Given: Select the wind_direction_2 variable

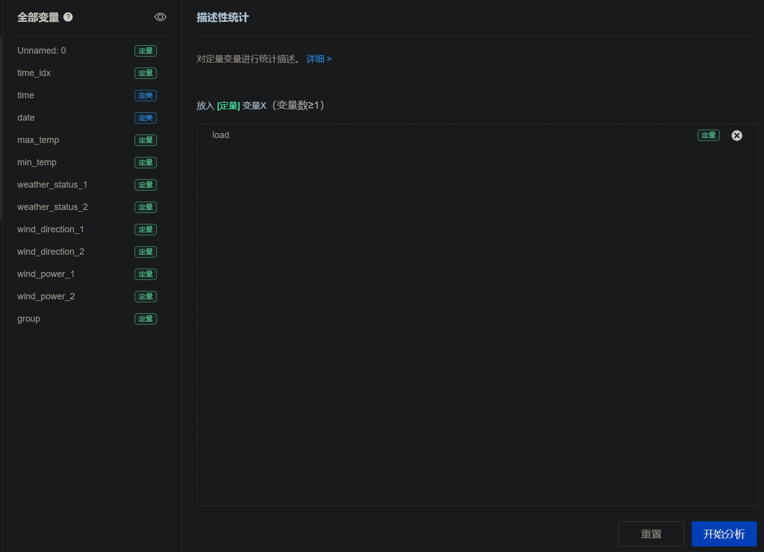Looking at the screenshot, I should coord(51,252).
